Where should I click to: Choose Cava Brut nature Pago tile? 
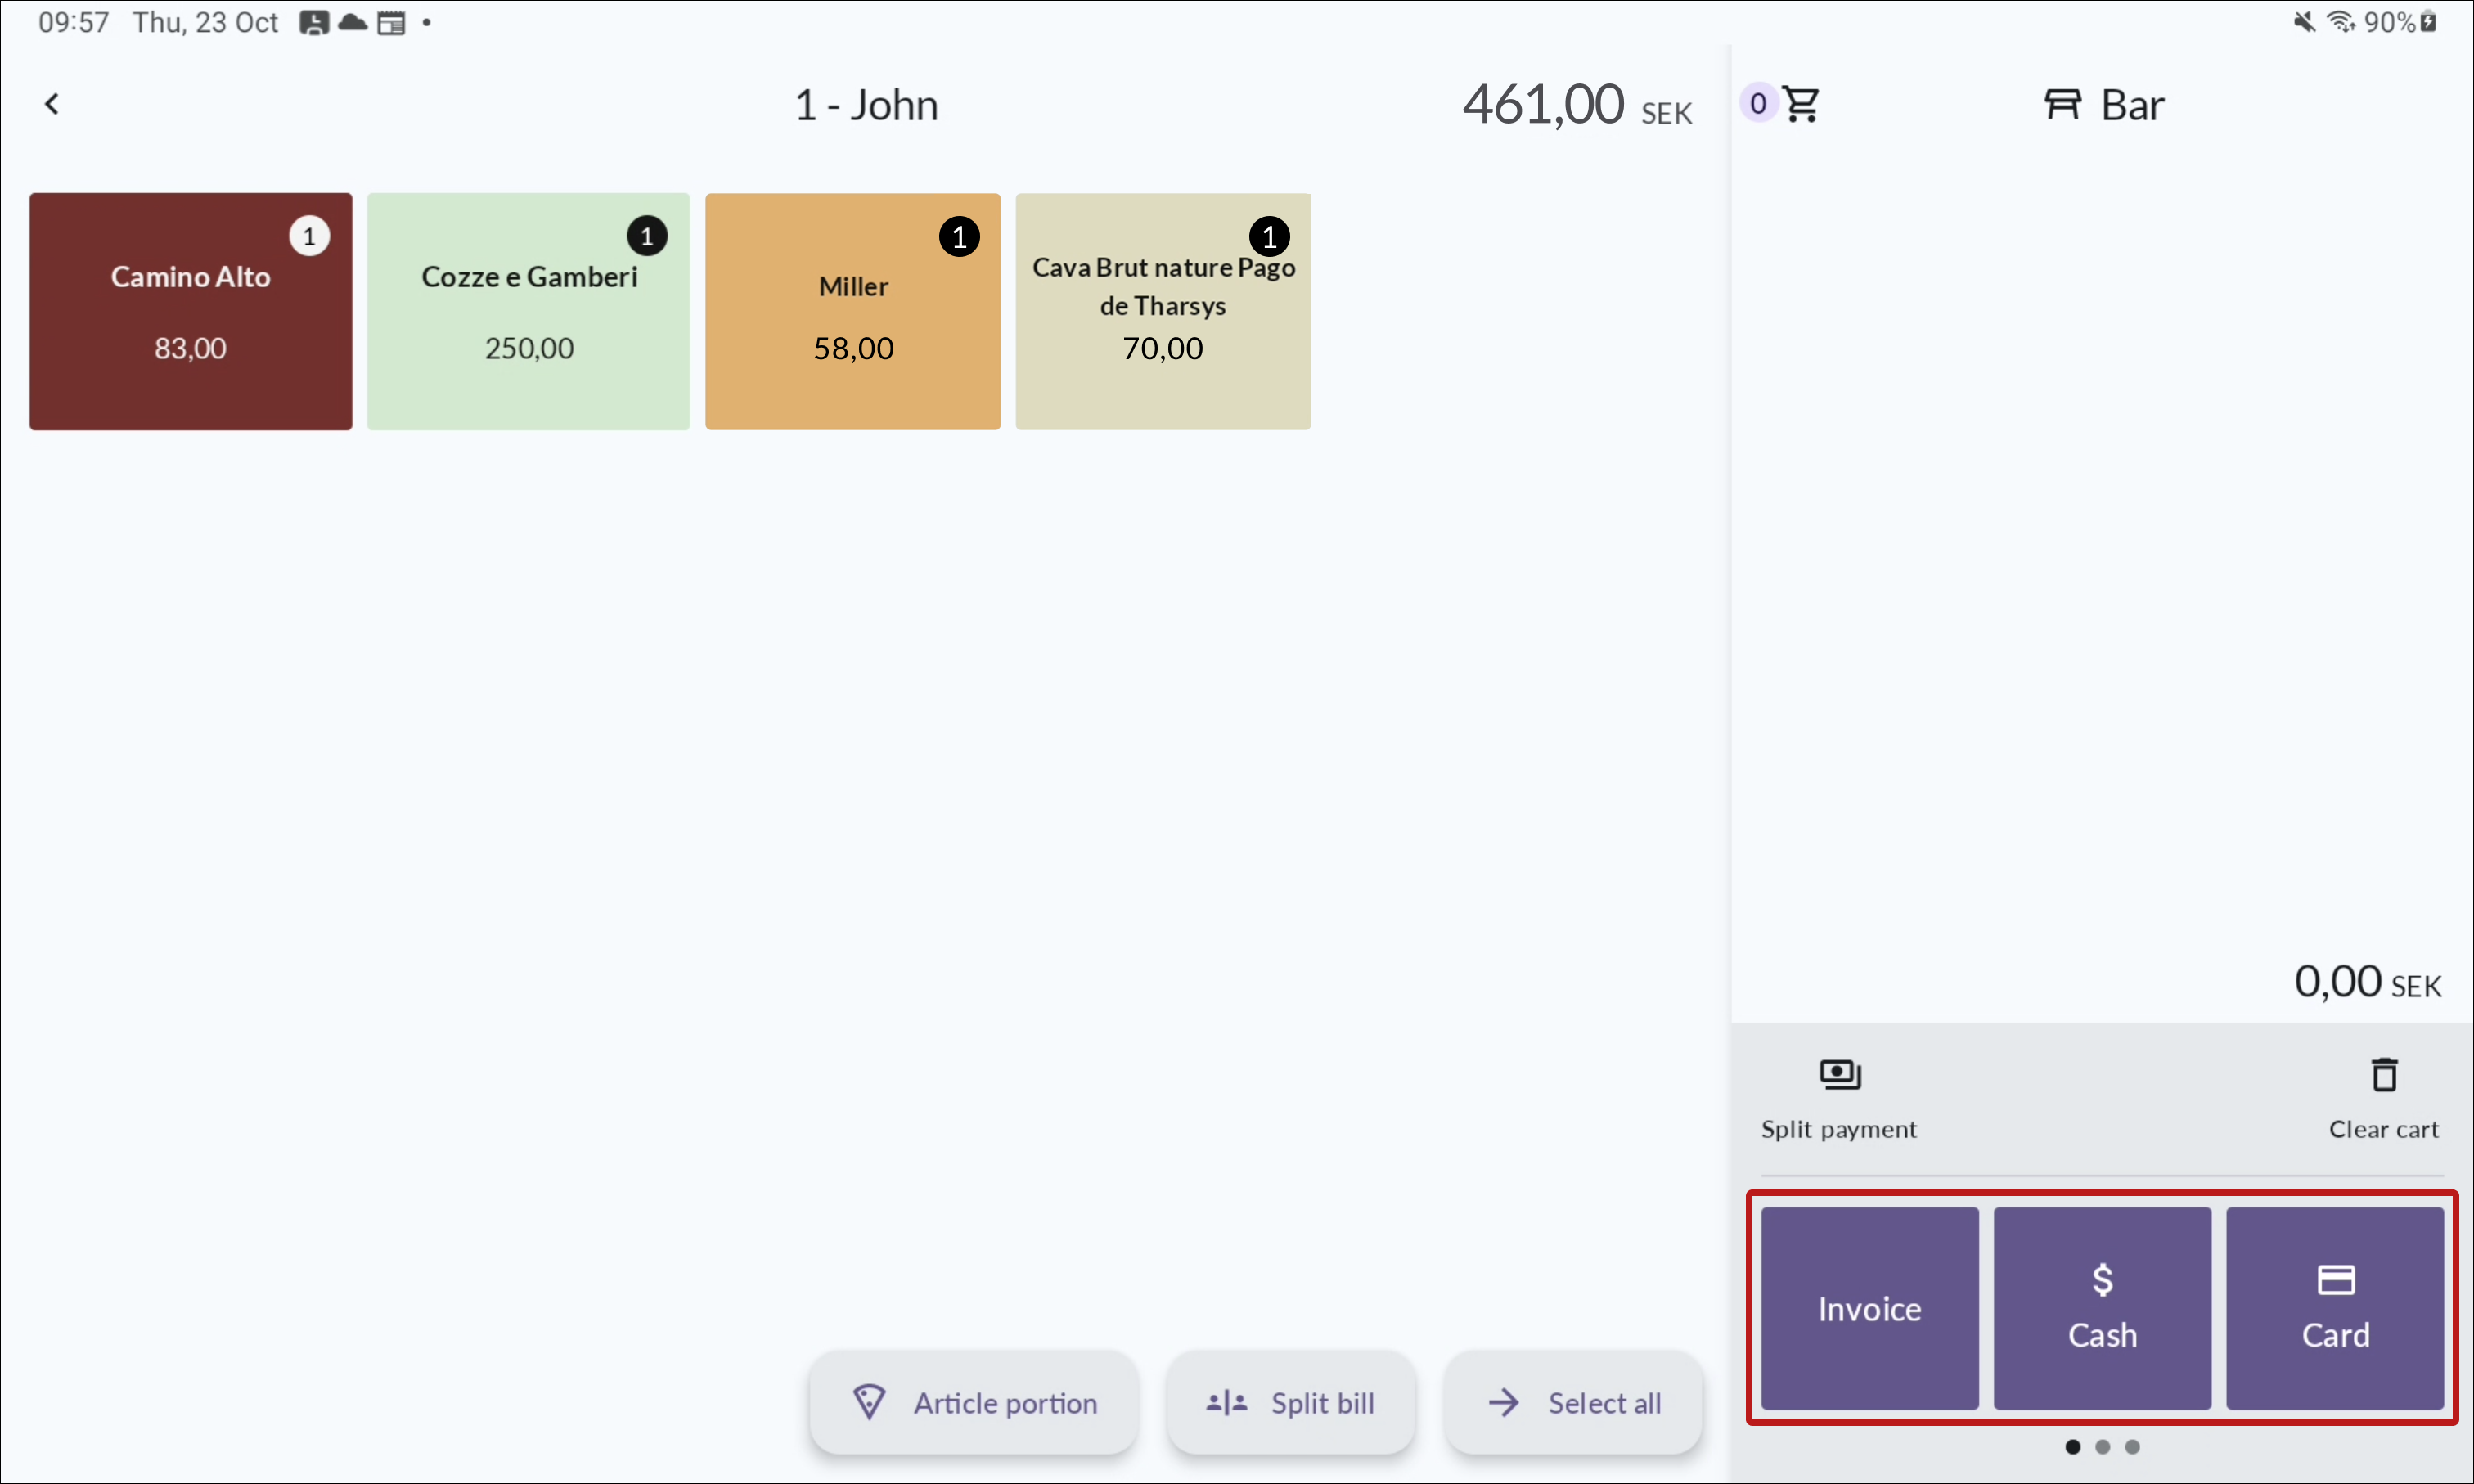tap(1162, 311)
